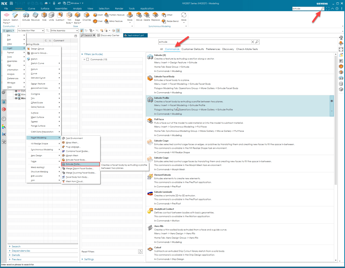Click the search magnifier in the top-right command finder
The height and width of the screenshot is (268, 345).
[322, 9]
